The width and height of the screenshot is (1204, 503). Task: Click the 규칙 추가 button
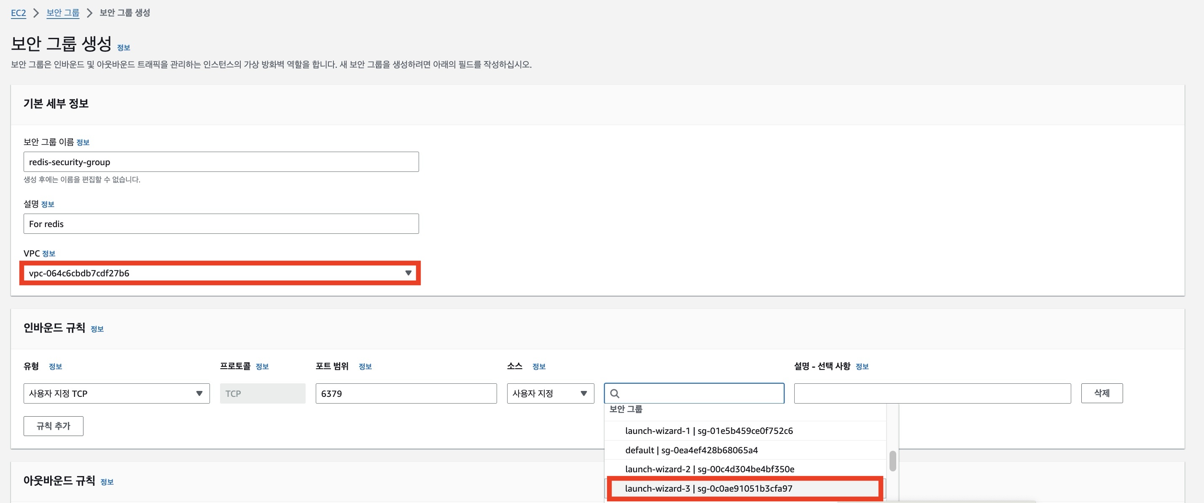coord(53,426)
